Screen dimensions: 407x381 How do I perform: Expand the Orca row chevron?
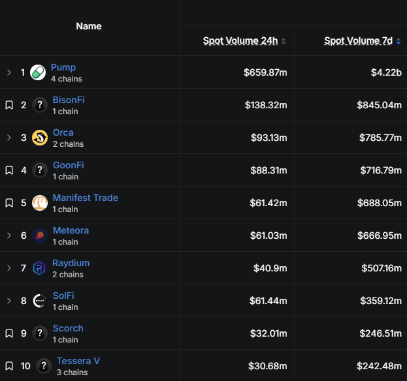point(9,138)
